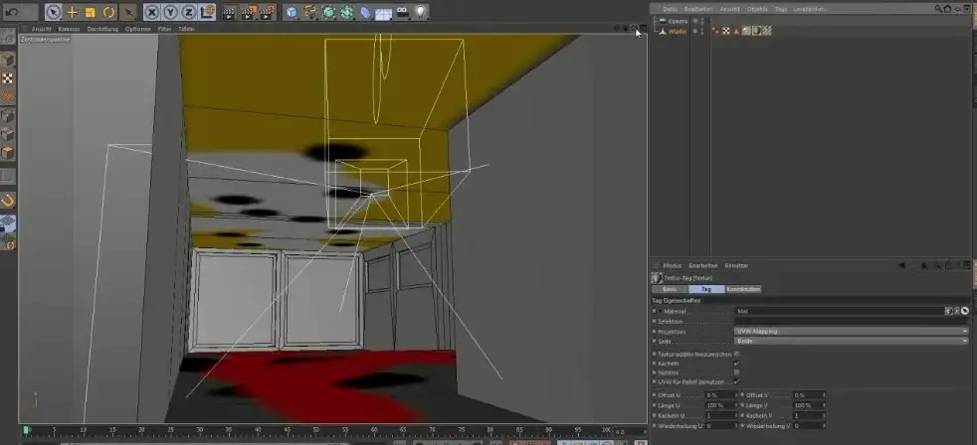Enable the Snap magnet tool in left palette
The height and width of the screenshot is (445, 977).
click(x=8, y=201)
